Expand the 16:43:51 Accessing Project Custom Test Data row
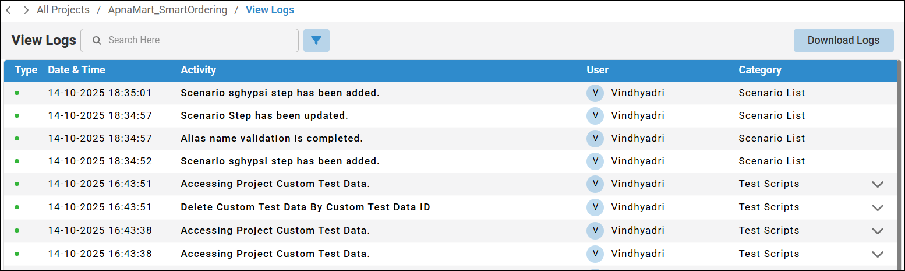Screen dimensions: 905x271 click(x=878, y=184)
